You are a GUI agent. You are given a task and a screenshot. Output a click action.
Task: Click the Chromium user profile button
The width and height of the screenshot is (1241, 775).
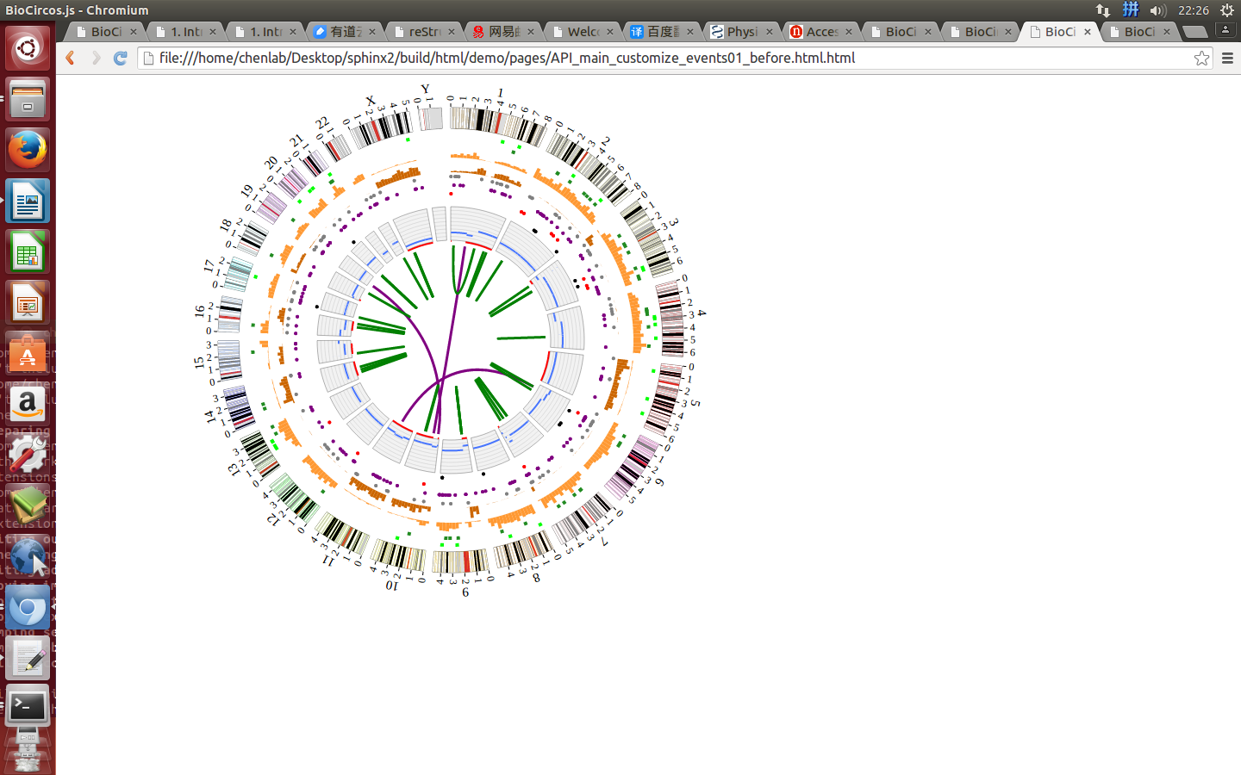(x=1225, y=29)
